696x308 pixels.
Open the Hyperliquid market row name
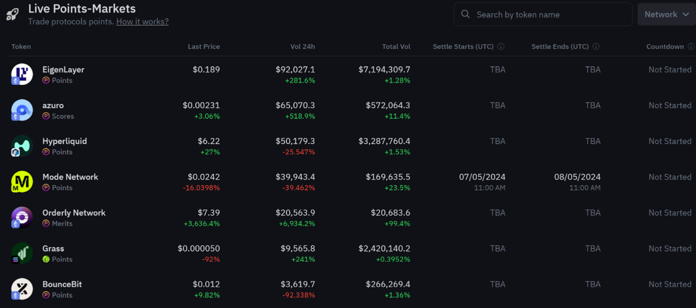(65, 141)
